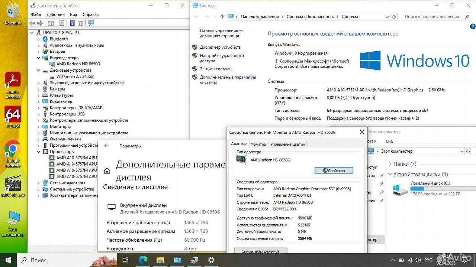
Task: Open Настройка удаленного доступа link
Action: [222, 58]
